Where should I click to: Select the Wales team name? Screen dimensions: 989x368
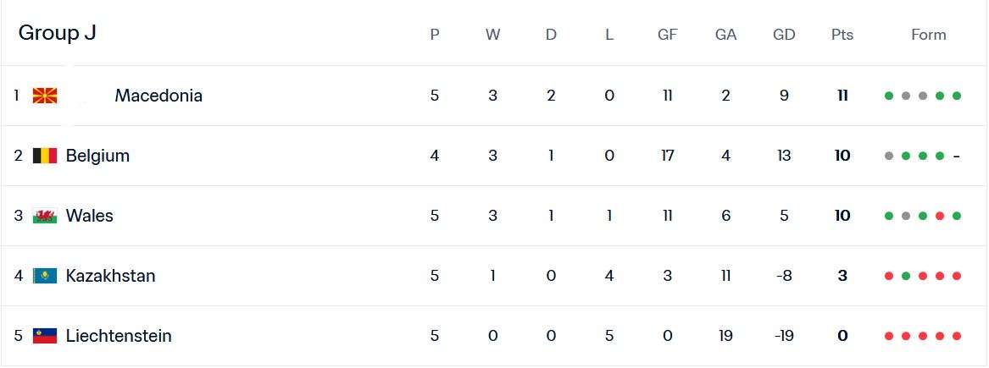pyautogui.click(x=89, y=216)
